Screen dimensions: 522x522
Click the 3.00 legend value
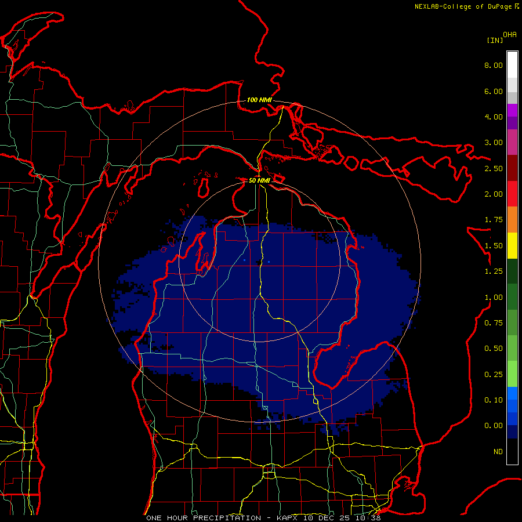click(x=494, y=143)
